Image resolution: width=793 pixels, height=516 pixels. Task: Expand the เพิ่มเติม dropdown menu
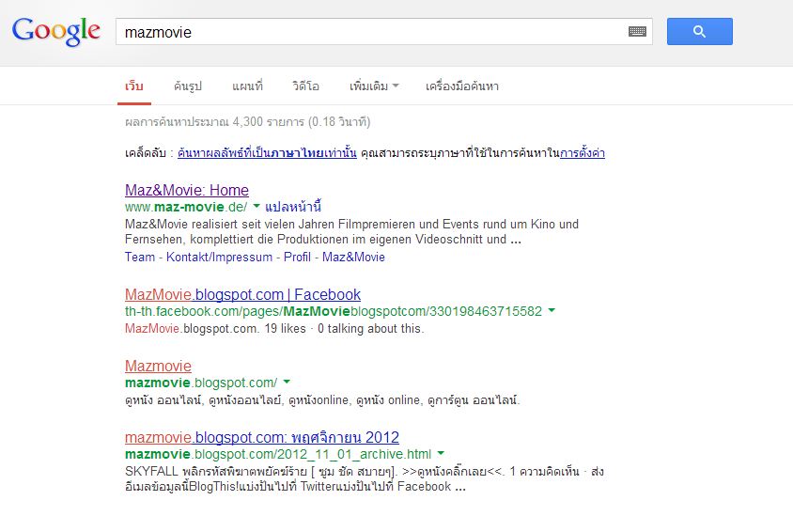point(374,86)
